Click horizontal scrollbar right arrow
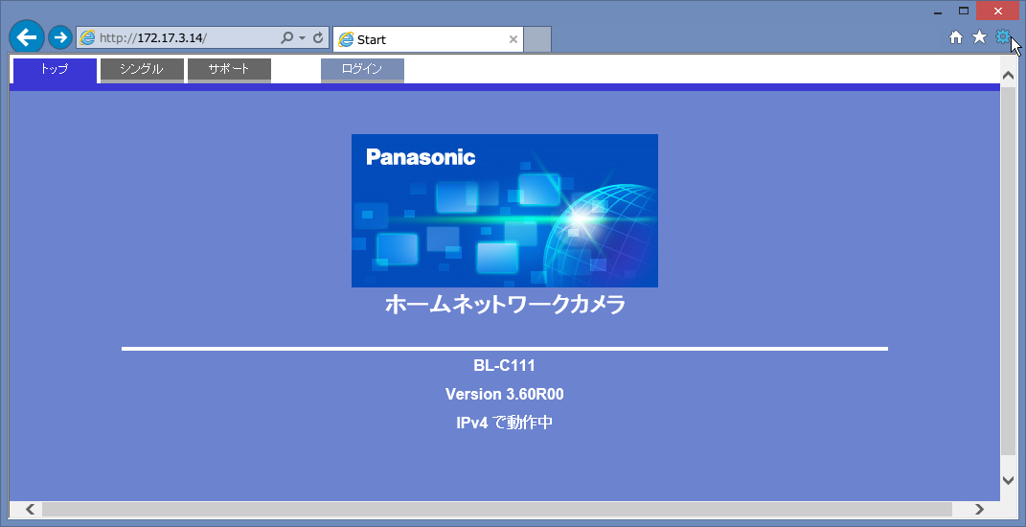The height and width of the screenshot is (527, 1026). coord(979,510)
